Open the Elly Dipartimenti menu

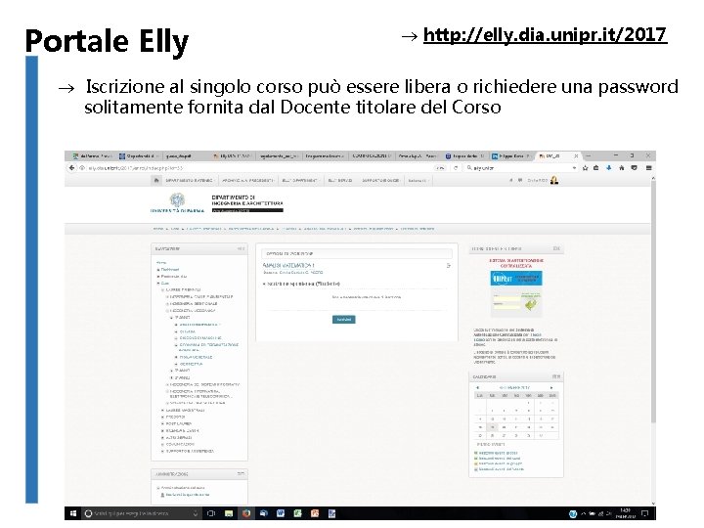point(300,181)
